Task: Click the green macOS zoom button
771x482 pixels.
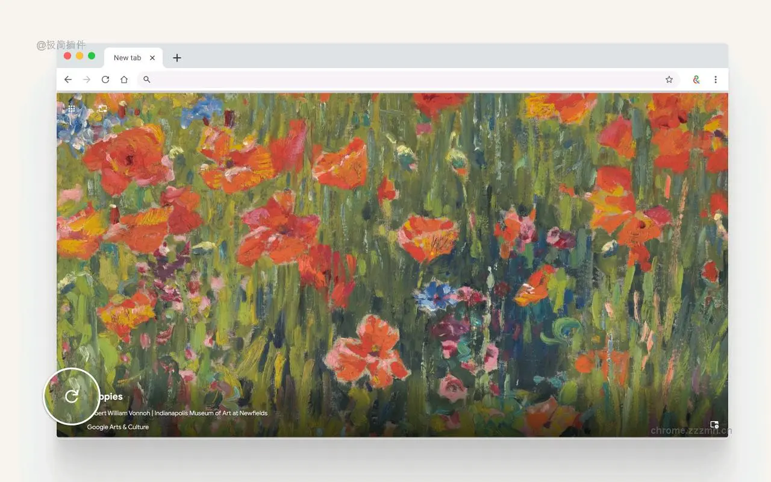Action: point(91,55)
